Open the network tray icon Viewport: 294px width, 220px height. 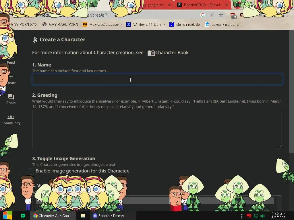(x=256, y=216)
